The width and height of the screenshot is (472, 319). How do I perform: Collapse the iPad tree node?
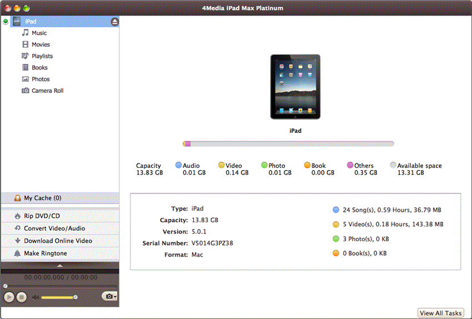pyautogui.click(x=6, y=21)
